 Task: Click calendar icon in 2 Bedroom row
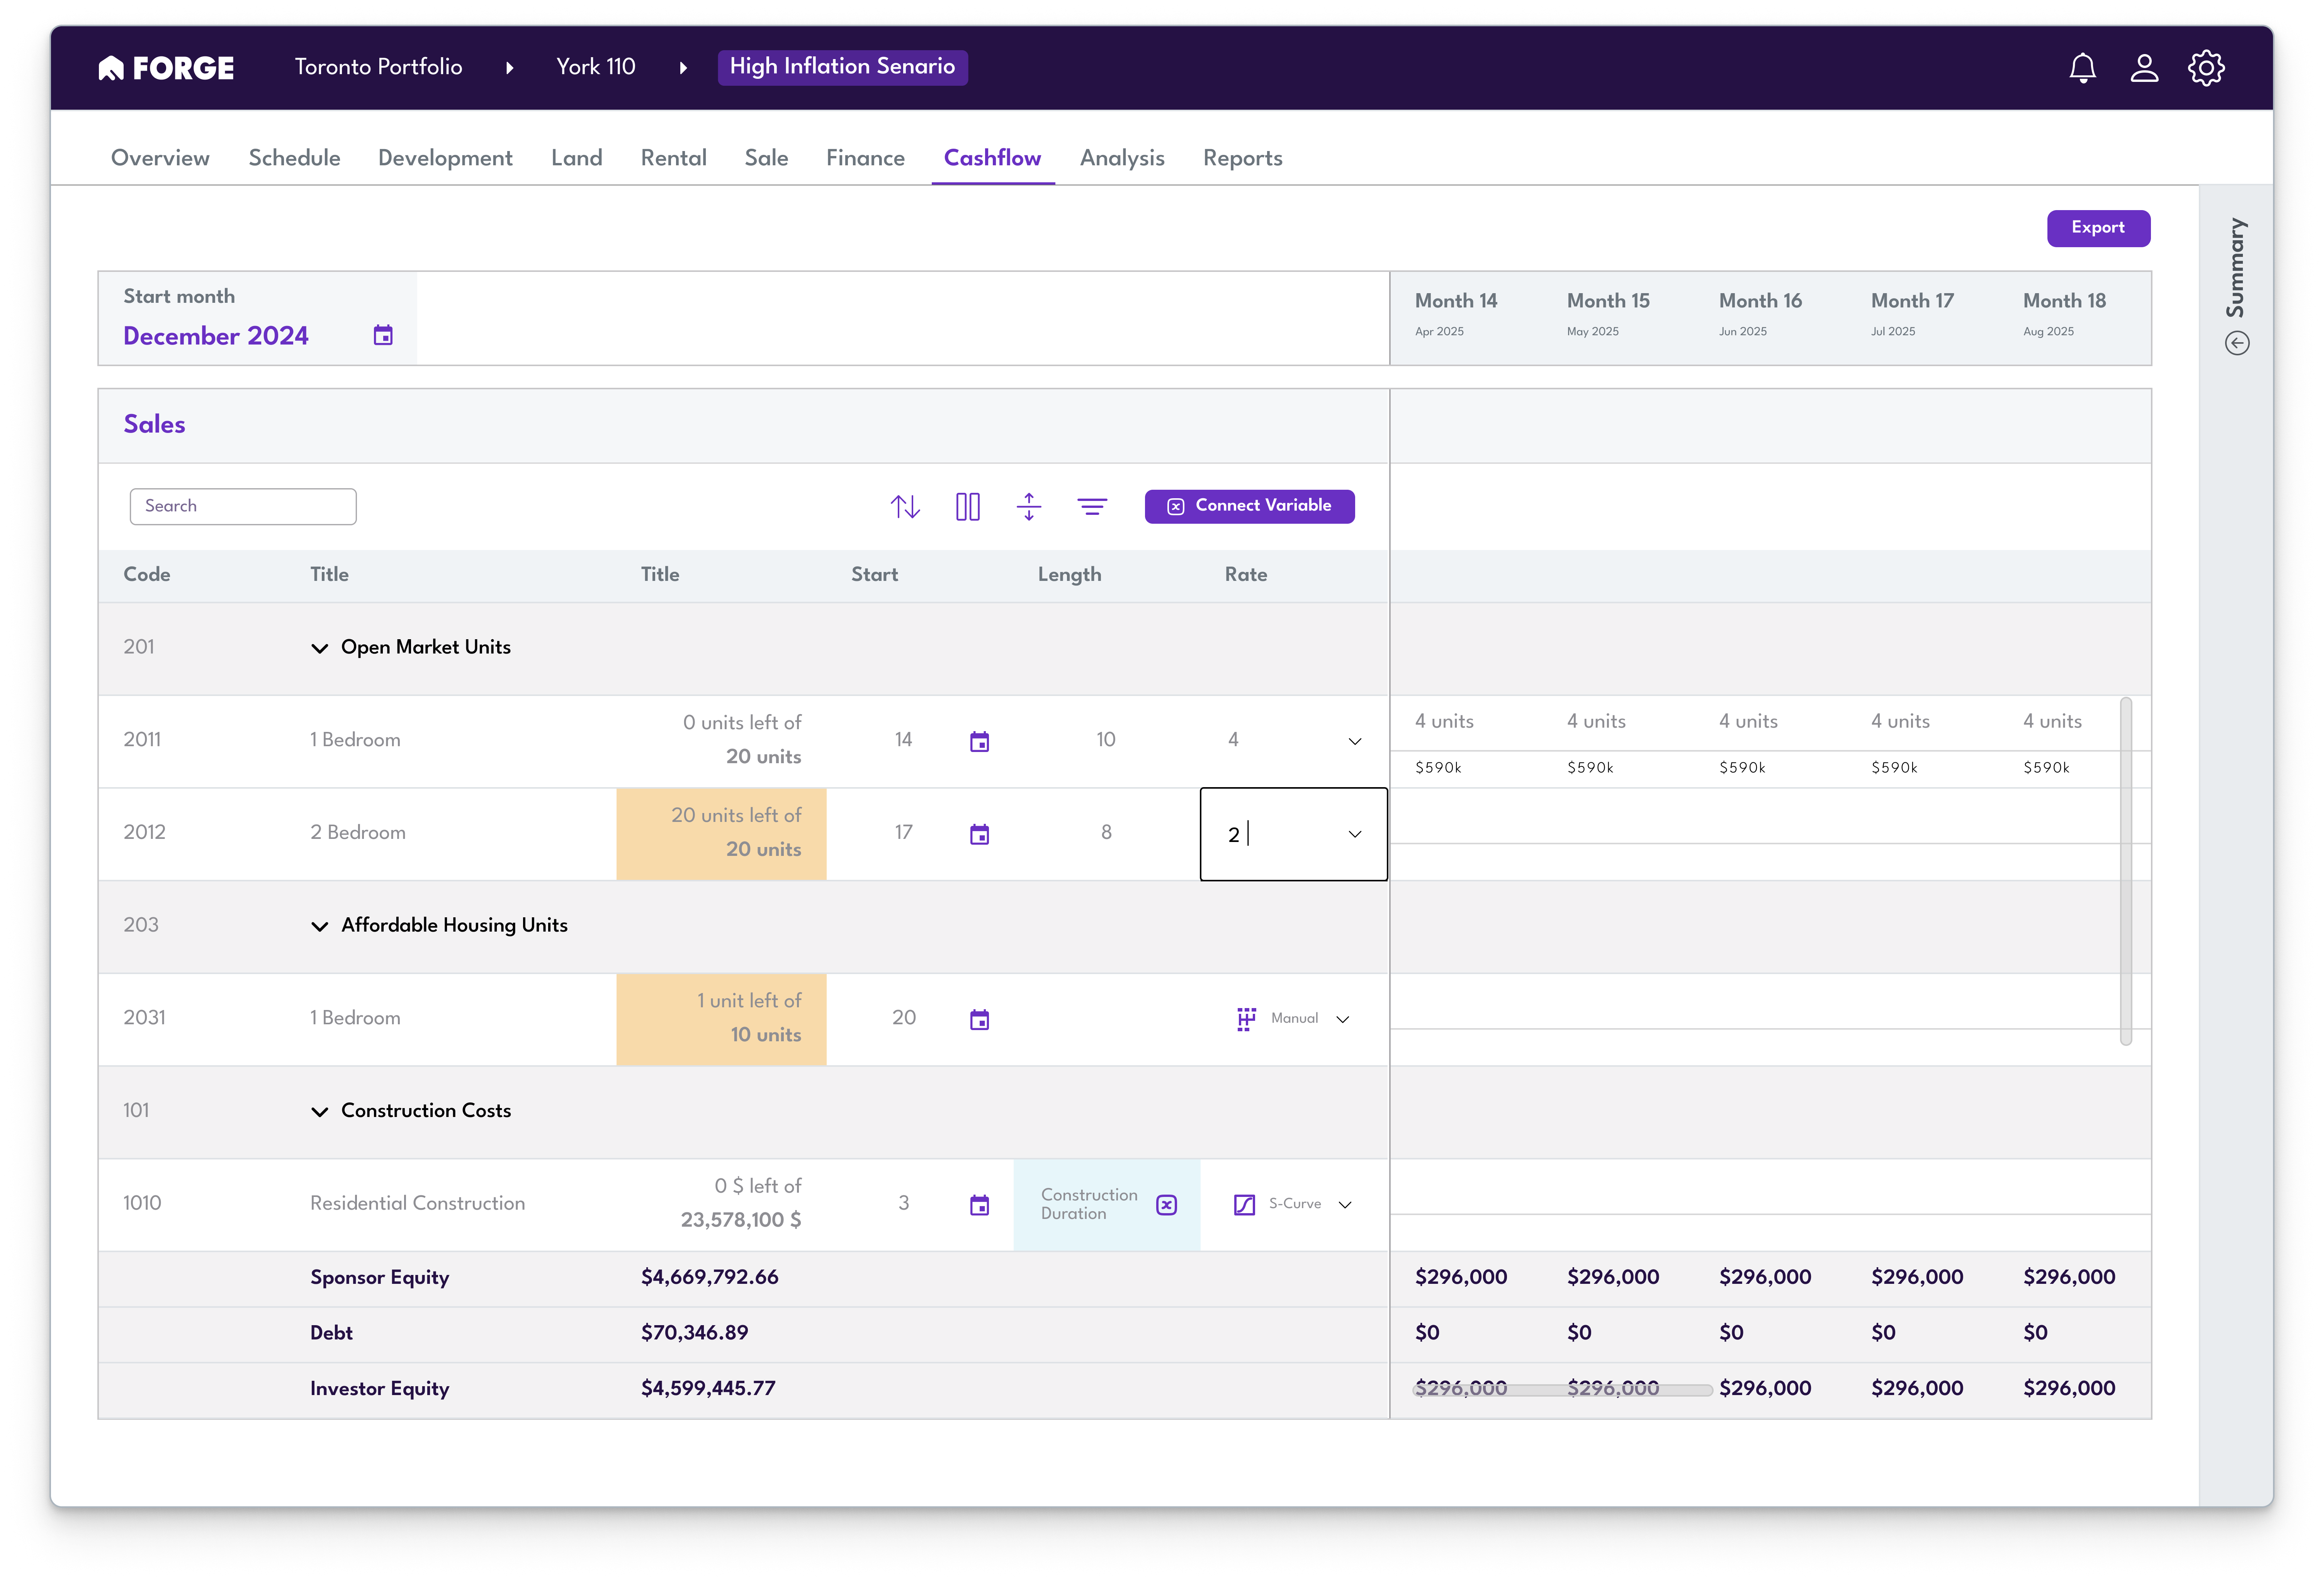pyautogui.click(x=979, y=834)
